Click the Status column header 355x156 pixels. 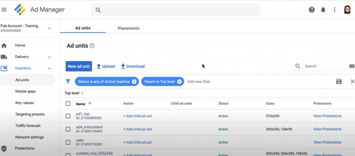coord(223,103)
